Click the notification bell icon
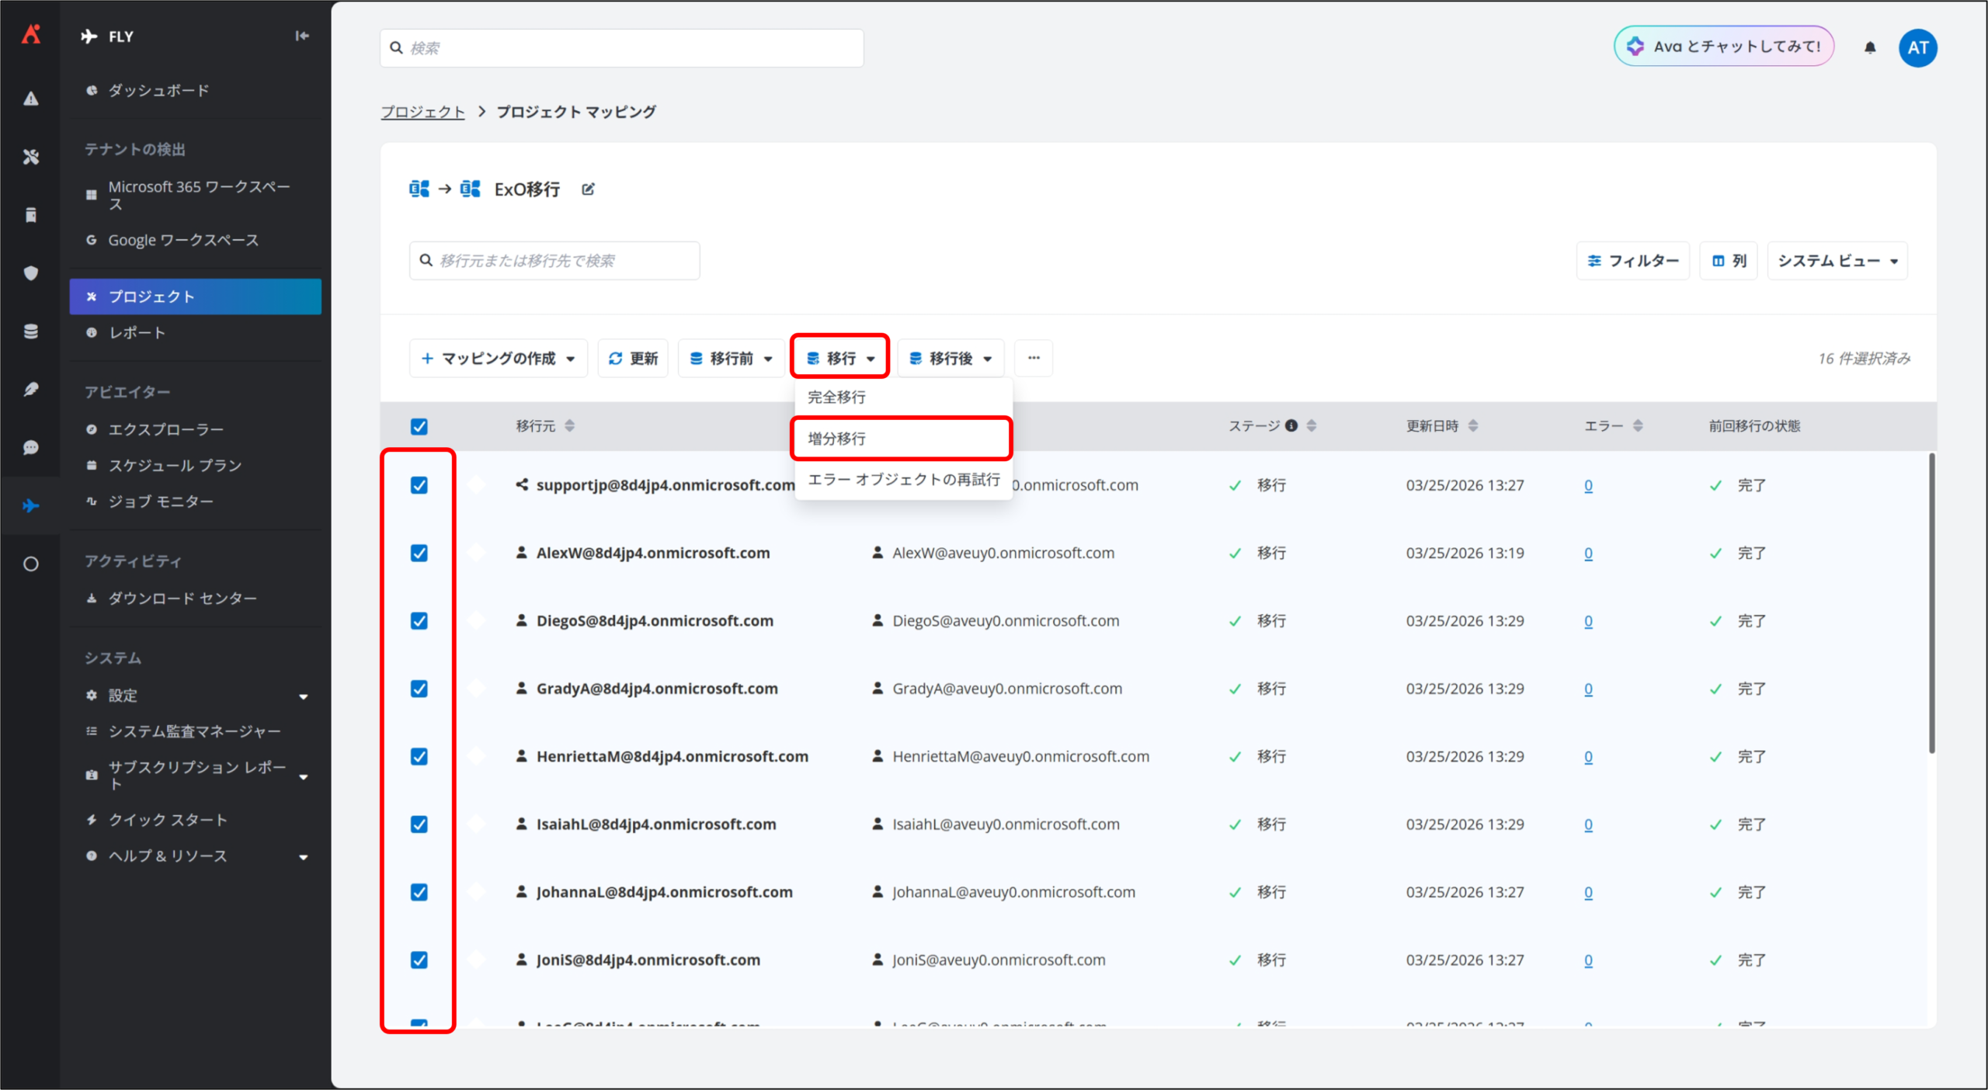The image size is (1988, 1090). pos(1870,48)
